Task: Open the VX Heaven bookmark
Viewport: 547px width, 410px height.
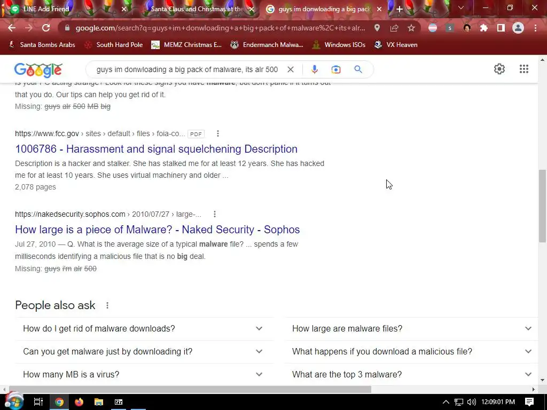Action: (x=396, y=45)
